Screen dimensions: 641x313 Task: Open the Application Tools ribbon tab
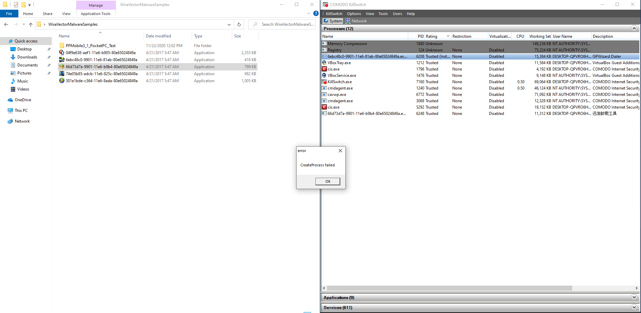(x=96, y=14)
